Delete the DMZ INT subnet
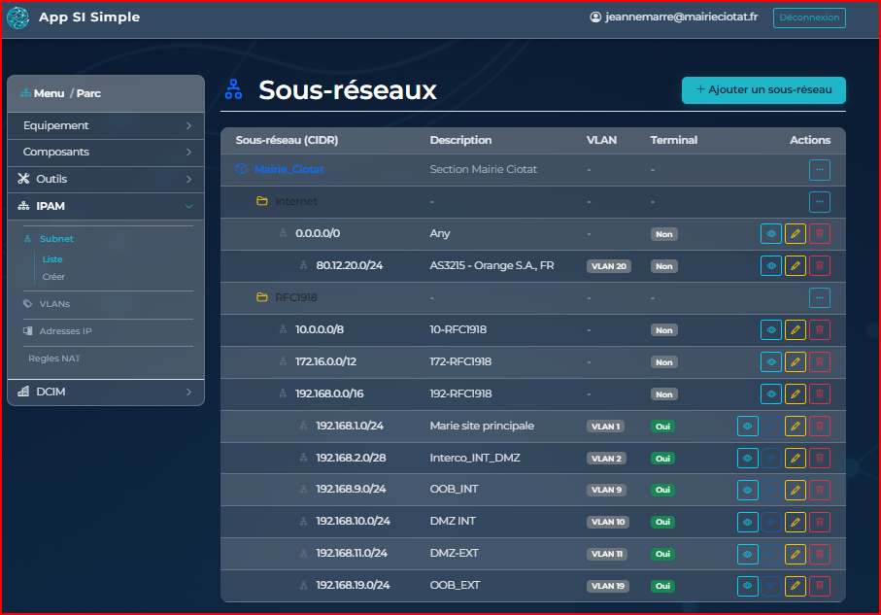Viewport: 881px width, 615px height. coord(820,523)
